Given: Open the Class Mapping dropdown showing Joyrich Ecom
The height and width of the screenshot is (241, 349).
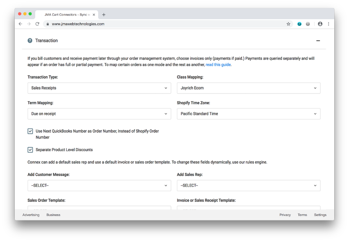Looking at the screenshot, I should [x=249, y=88].
